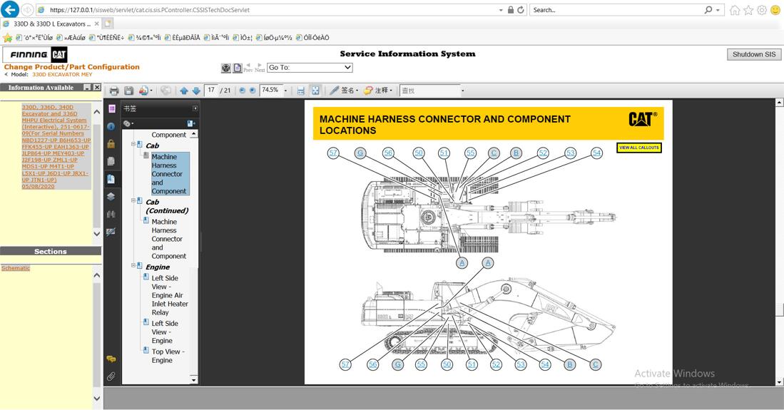Select Left Side View - Engine bookmark
784x410 pixels.
pyautogui.click(x=165, y=332)
